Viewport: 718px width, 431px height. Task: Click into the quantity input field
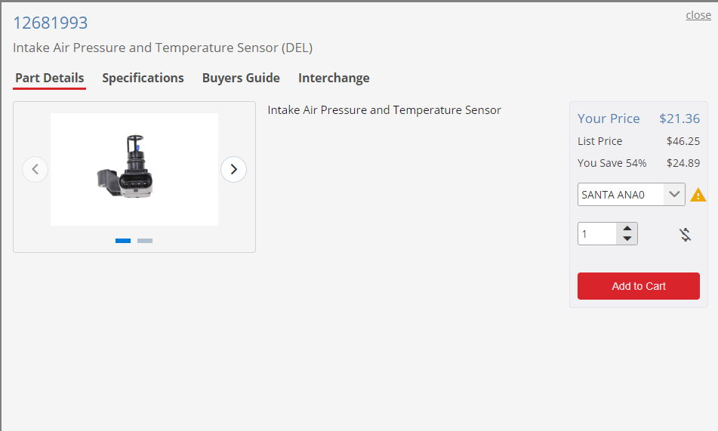pyautogui.click(x=597, y=233)
